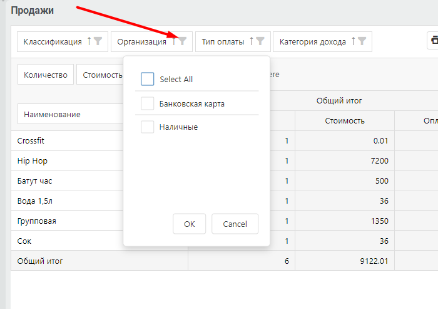Select the Организация field chip
Viewport: 438px width, 309px height.
(x=151, y=42)
